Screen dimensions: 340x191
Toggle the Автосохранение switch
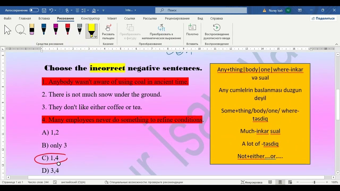[x=34, y=10]
